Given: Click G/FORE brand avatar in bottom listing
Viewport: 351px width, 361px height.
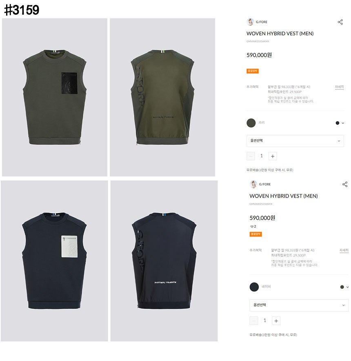Looking at the screenshot, I should point(253,184).
